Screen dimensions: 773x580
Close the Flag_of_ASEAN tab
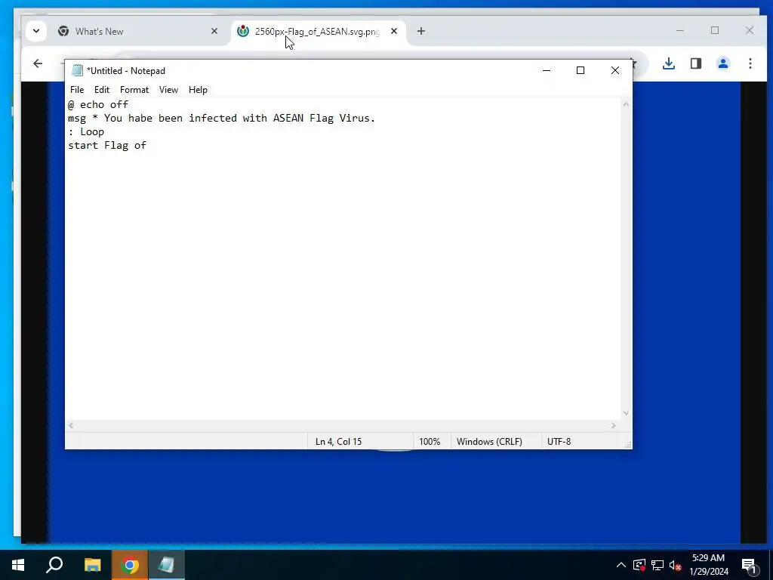pos(394,31)
